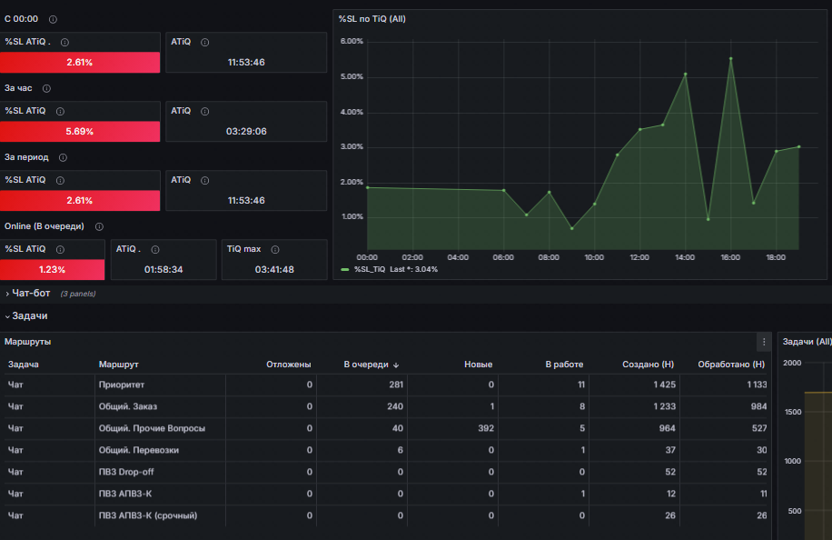The height and width of the screenshot is (540, 832).
Task: Click the "Задачи (All)" panel title
Action: 807,342
